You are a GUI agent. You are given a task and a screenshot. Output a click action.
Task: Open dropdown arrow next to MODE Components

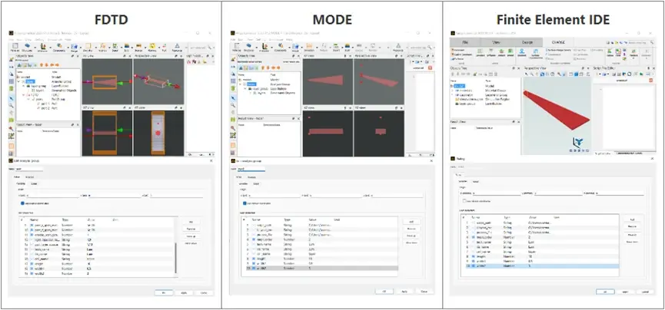click(289, 48)
